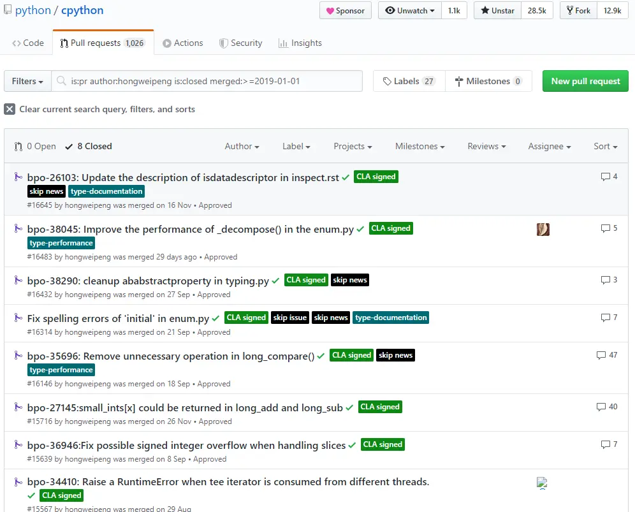This screenshot has width=635, height=512.
Task: Click the Sponsor button
Action: pos(346,11)
